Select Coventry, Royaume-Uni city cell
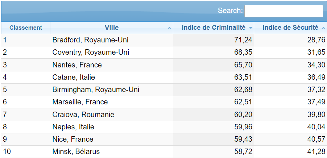This screenshot has height=158, width=327. click(91, 52)
